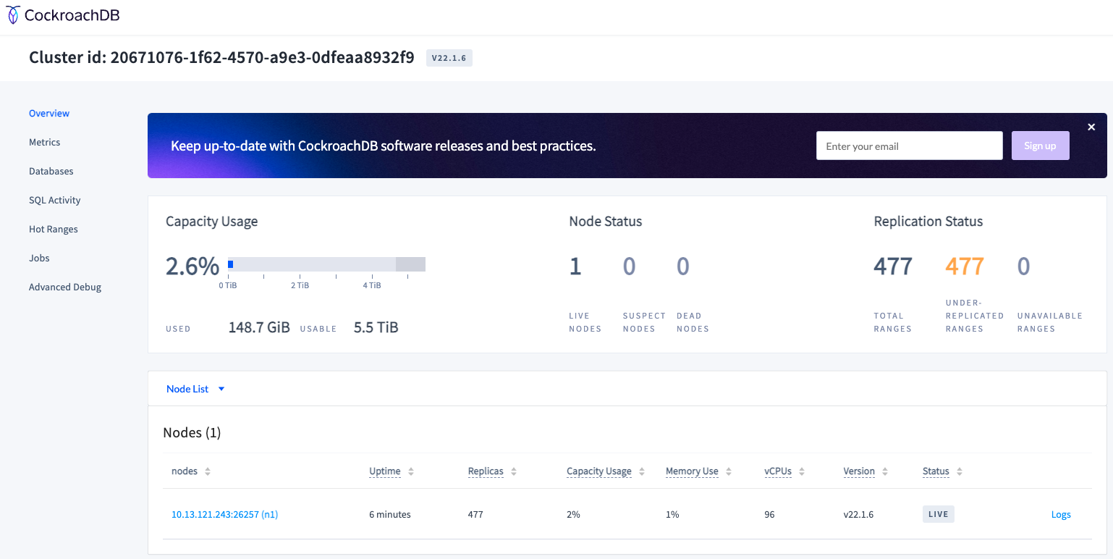Screen dimensions: 1113x559
Task: Close the email signup banner
Action: click(x=1091, y=127)
